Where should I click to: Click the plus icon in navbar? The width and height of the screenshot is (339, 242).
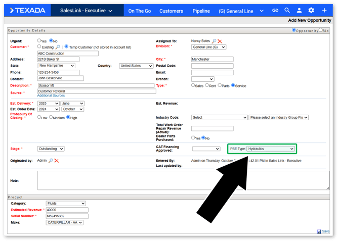[324, 10]
